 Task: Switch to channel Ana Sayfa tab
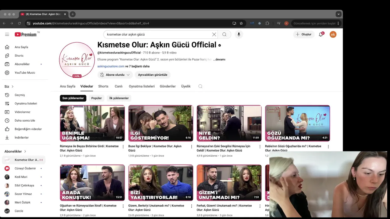(68, 86)
